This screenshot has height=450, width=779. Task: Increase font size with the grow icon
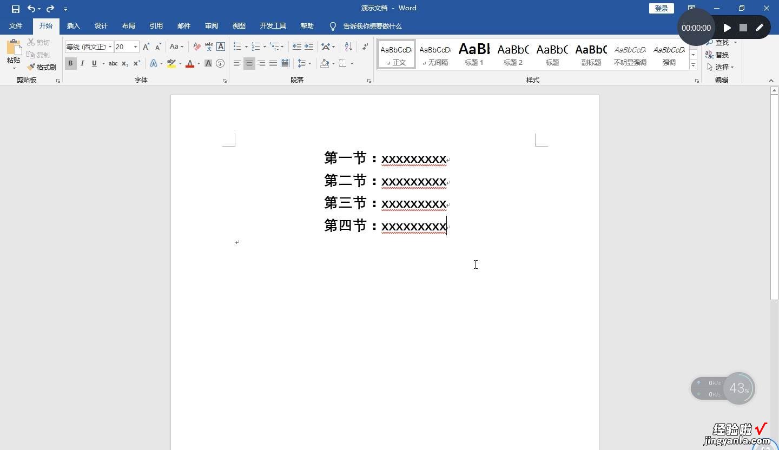[x=146, y=47]
